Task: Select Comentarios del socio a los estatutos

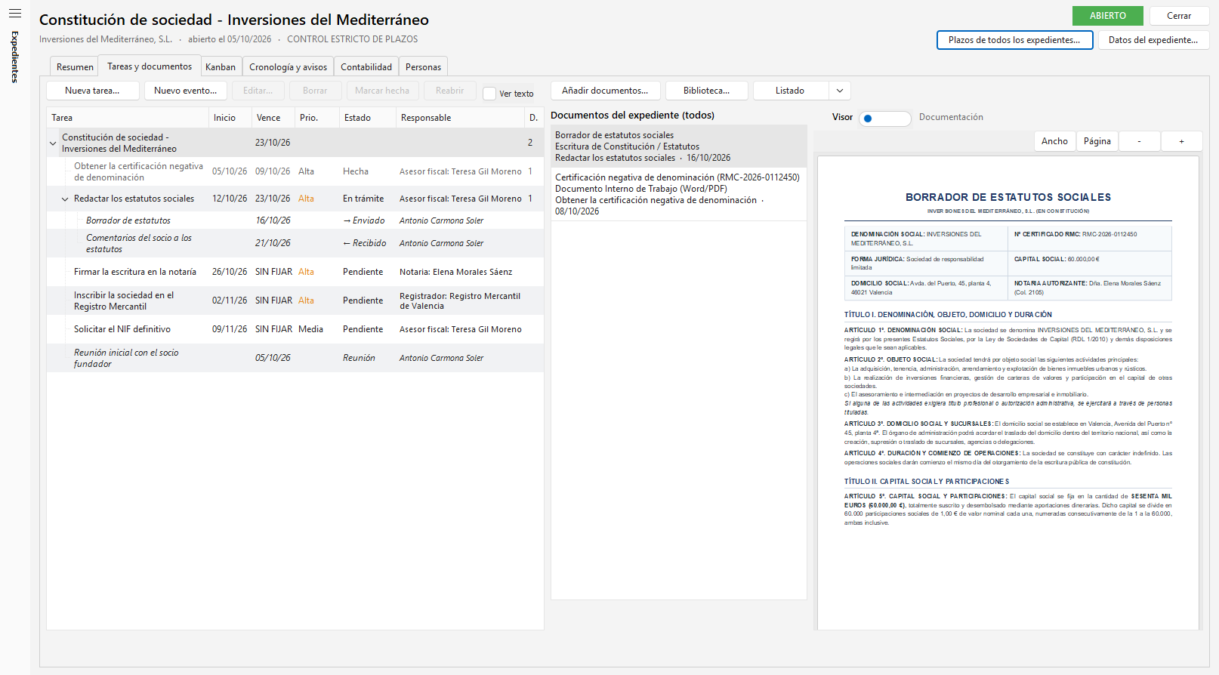Action: (295, 243)
